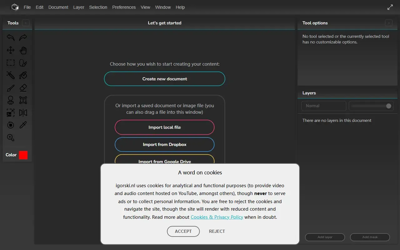This screenshot has height=250, width=400.
Task: Select the magic wand tool
Action: [x=11, y=75]
